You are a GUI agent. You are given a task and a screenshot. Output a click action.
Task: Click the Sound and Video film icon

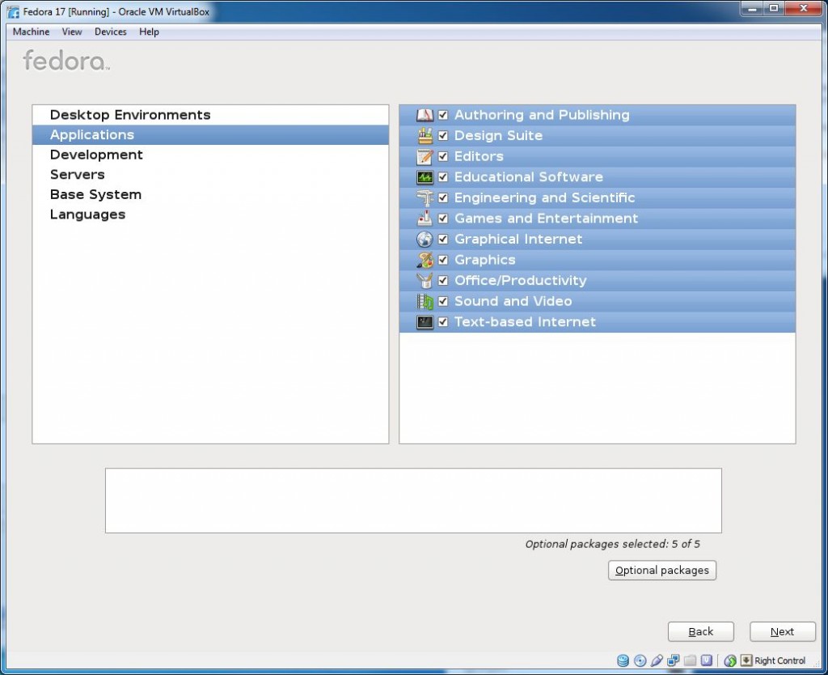pyautogui.click(x=425, y=301)
